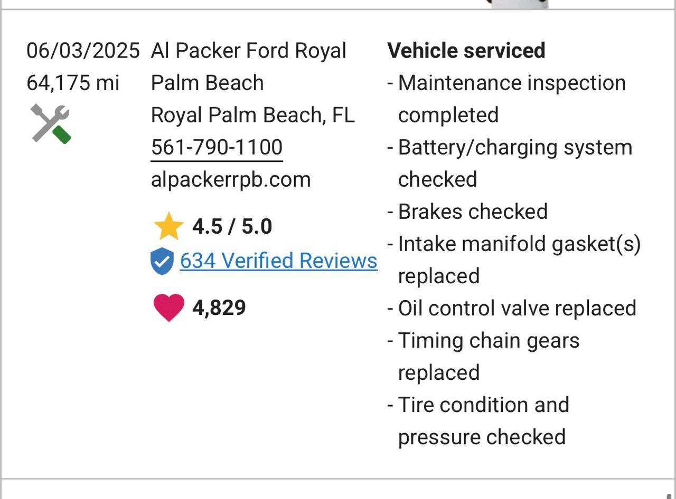Click the yellow star rating icon

168,226
